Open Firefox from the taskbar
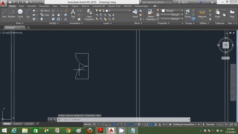The height and width of the screenshot is (134, 238). tap(90, 131)
